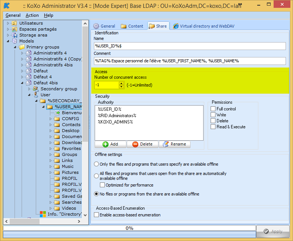293x241 pixels.
Task: Click the %SECONDARY_ folder icon
Action: 42,101
